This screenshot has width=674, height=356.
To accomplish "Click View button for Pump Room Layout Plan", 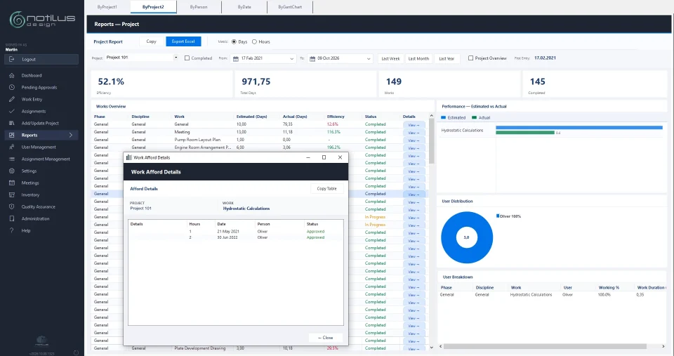I will pyautogui.click(x=414, y=140).
